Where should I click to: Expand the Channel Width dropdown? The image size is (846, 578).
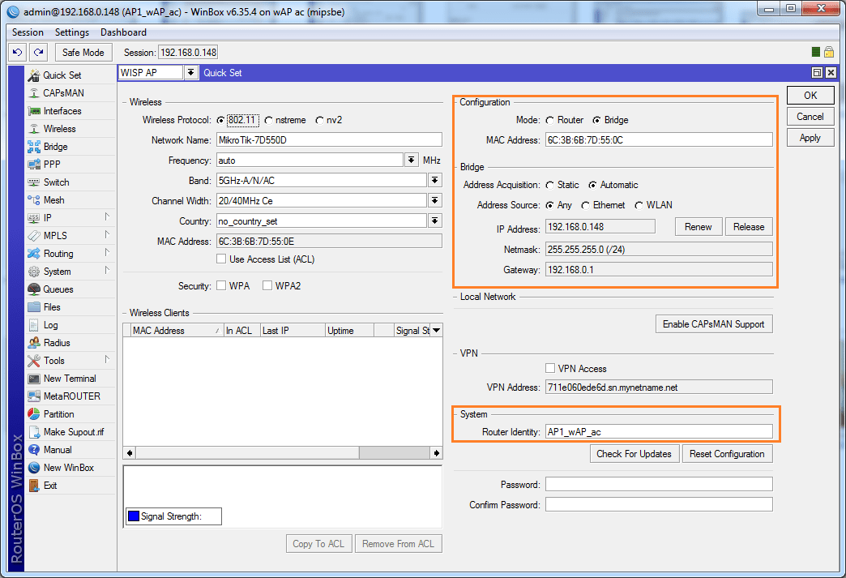pos(435,200)
